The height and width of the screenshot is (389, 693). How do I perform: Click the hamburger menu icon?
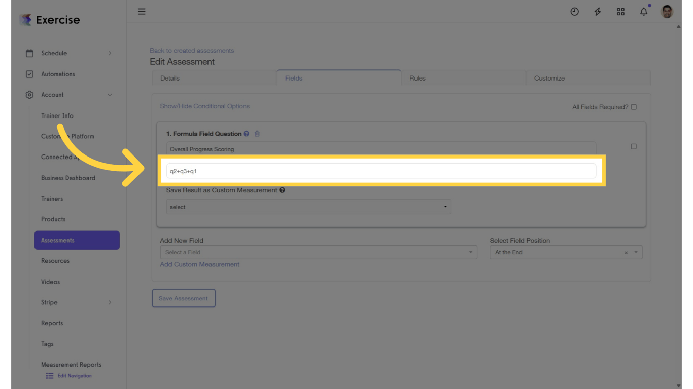142,12
